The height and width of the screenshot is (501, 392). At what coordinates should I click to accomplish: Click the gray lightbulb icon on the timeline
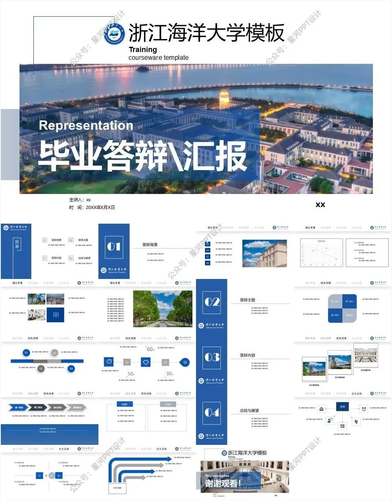[126, 362]
